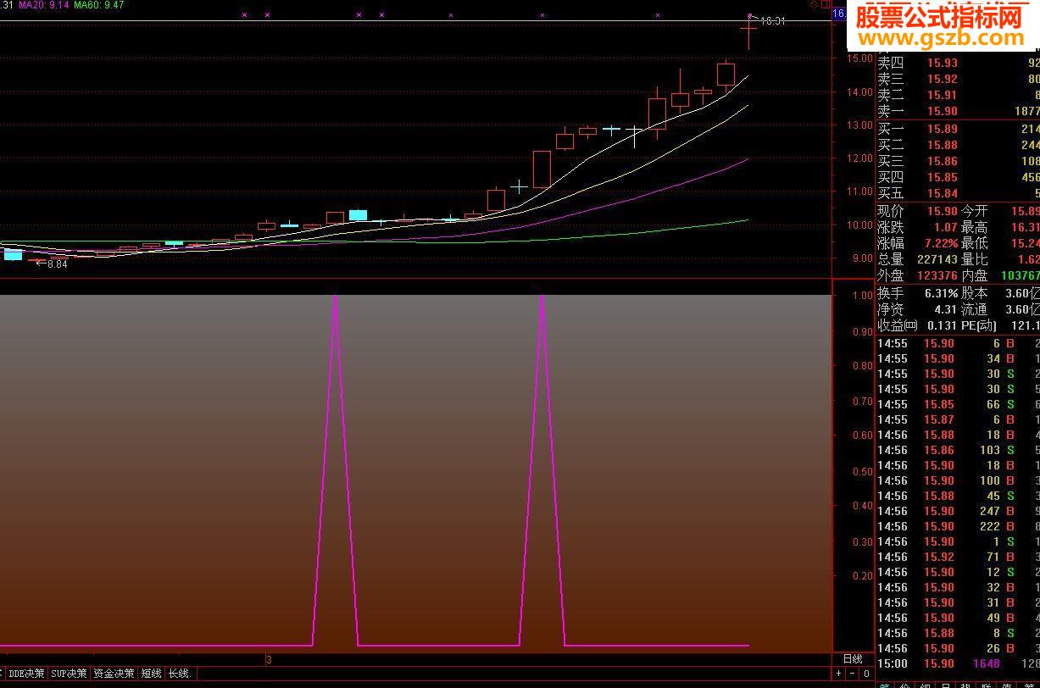The height and width of the screenshot is (688, 1040).
Task: Select the 14:56 15.86 tick with 103 S
Action: 958,450
